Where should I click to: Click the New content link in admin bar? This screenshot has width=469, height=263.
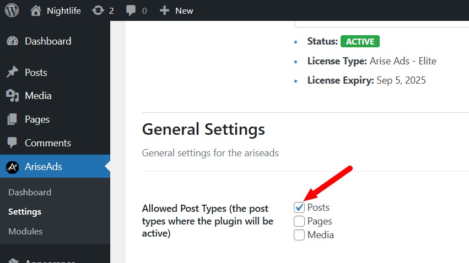(x=184, y=10)
